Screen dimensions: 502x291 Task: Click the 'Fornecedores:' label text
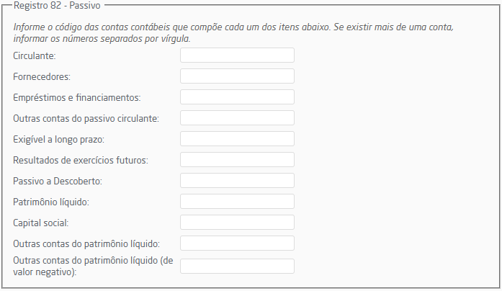coord(41,76)
